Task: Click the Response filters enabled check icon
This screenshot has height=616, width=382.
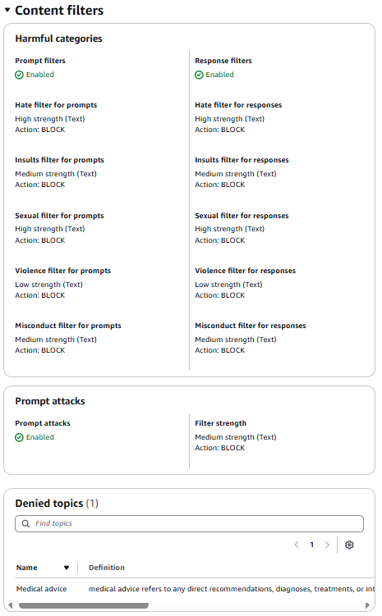Action: pos(199,75)
